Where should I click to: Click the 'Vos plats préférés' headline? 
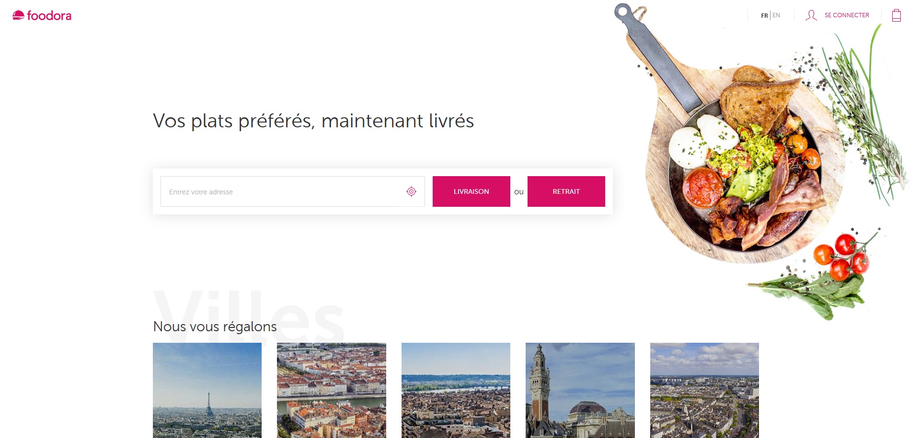coord(313,121)
